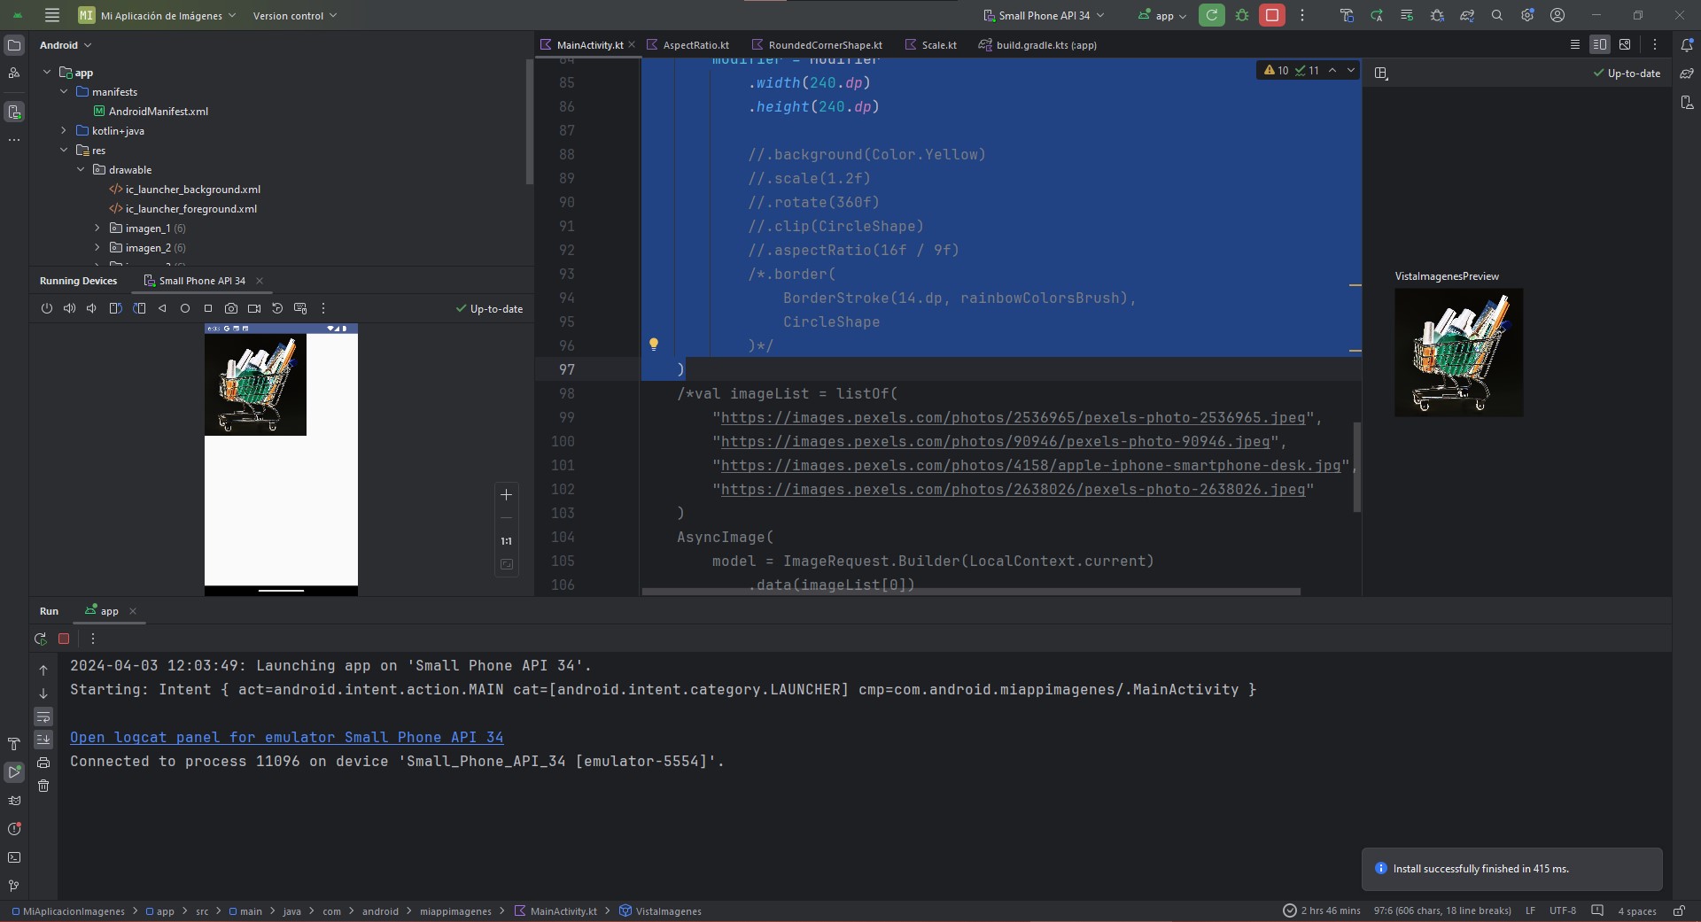The width and height of the screenshot is (1701, 922).
Task: Click the Open logcat panel link
Action: [x=286, y=737]
